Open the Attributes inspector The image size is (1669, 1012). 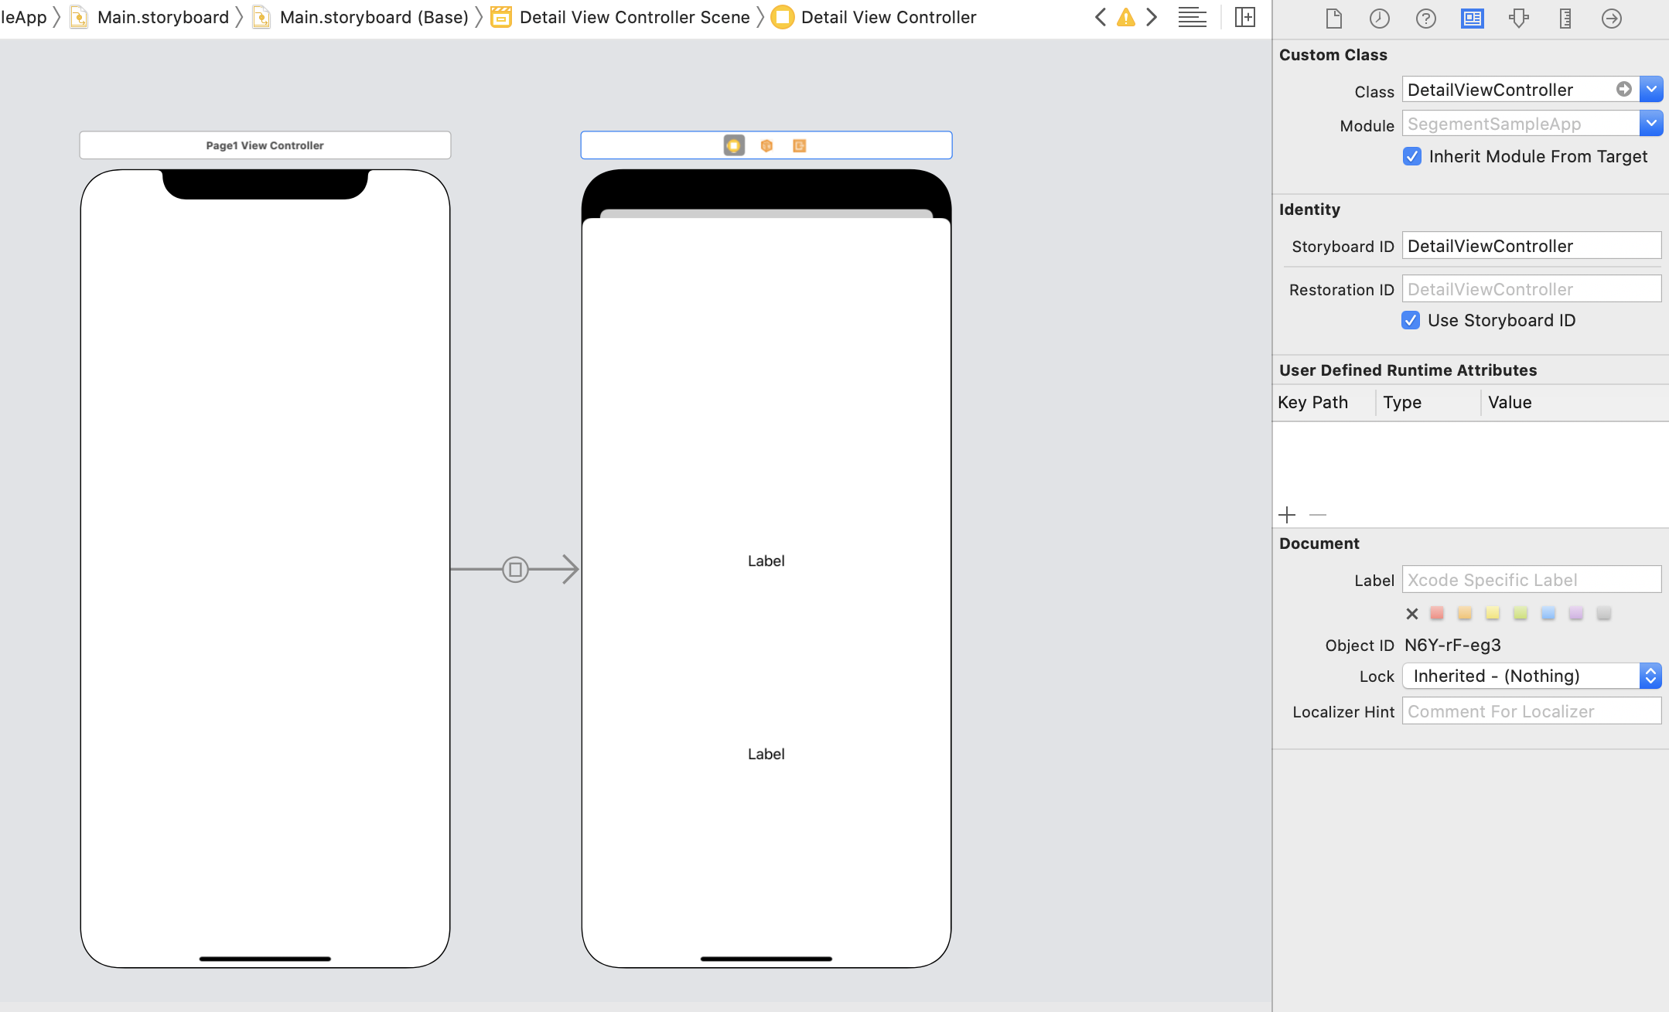click(1518, 18)
